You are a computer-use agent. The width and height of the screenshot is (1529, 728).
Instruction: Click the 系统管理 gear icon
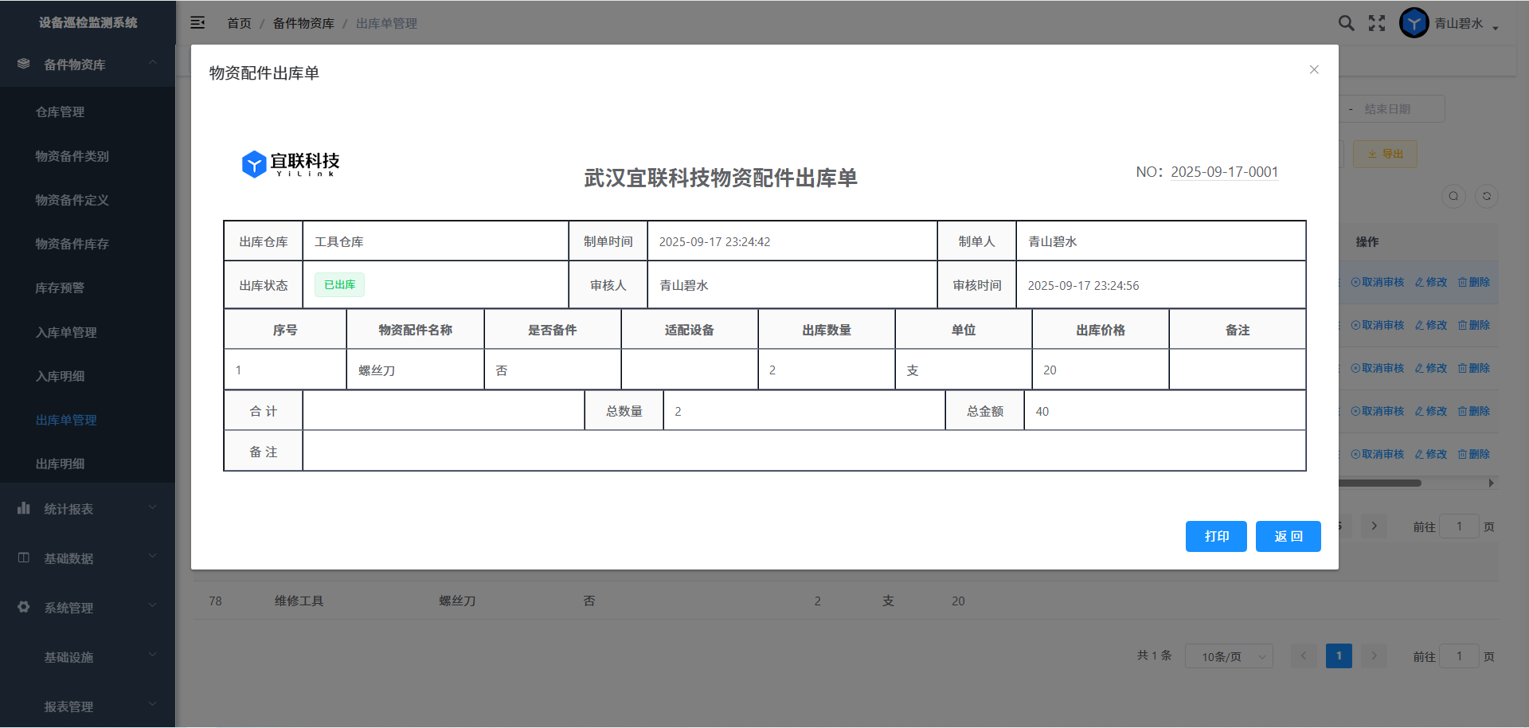[24, 607]
